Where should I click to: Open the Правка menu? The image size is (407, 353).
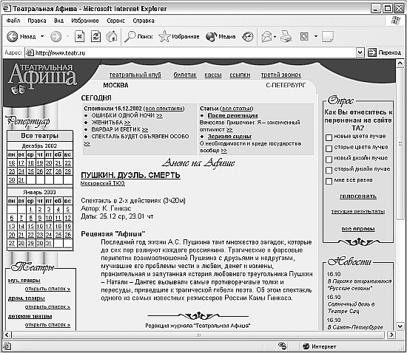click(37, 21)
